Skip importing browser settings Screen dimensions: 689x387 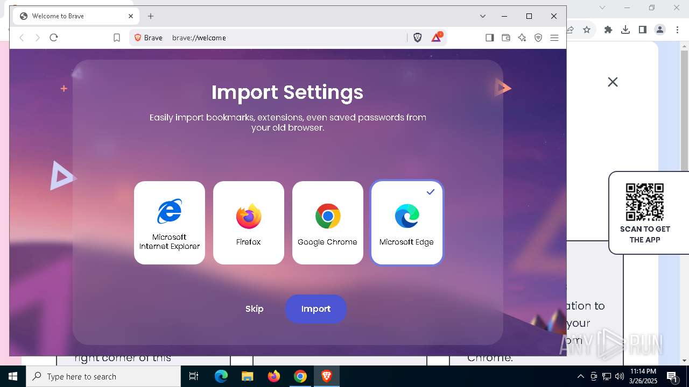point(254,309)
